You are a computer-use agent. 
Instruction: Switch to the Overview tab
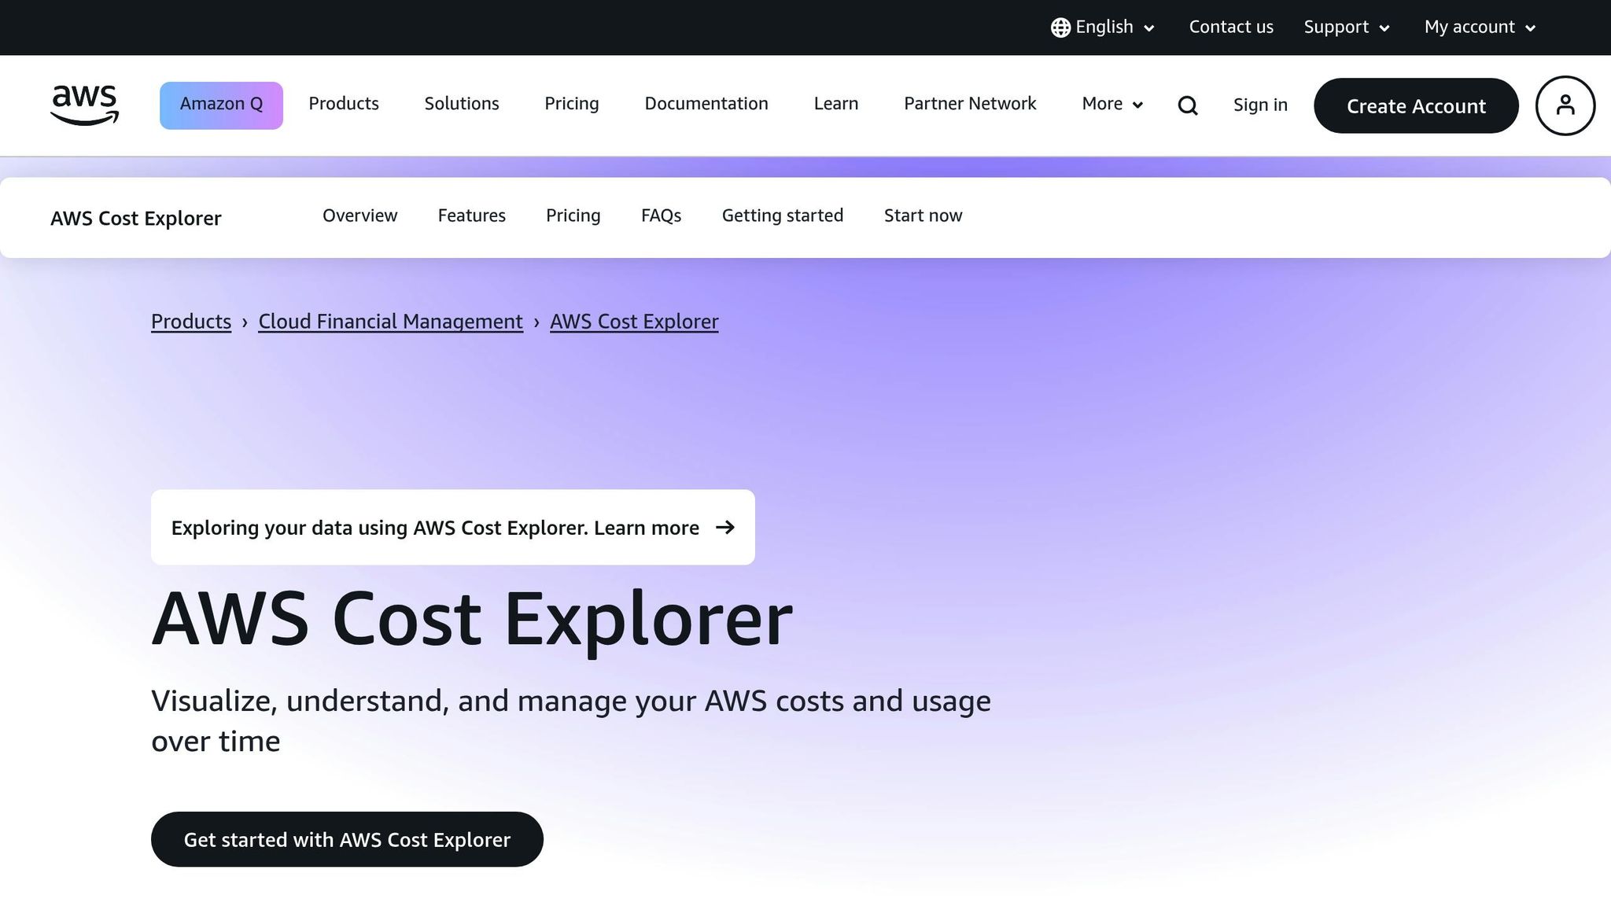pyautogui.click(x=360, y=215)
